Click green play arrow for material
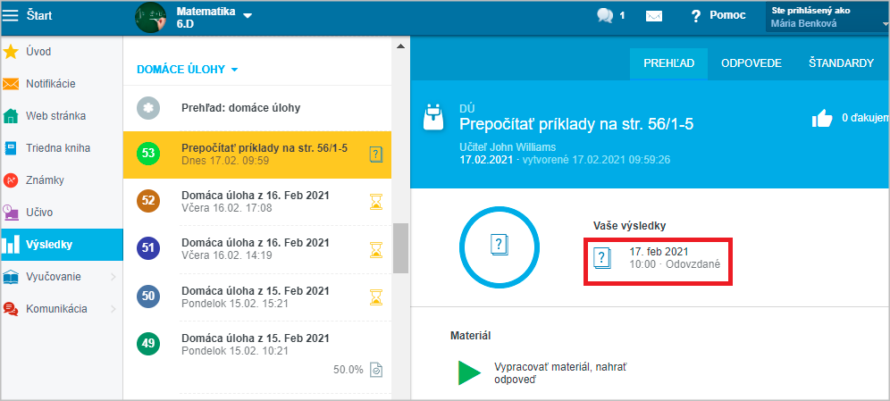The image size is (890, 401). (x=469, y=372)
